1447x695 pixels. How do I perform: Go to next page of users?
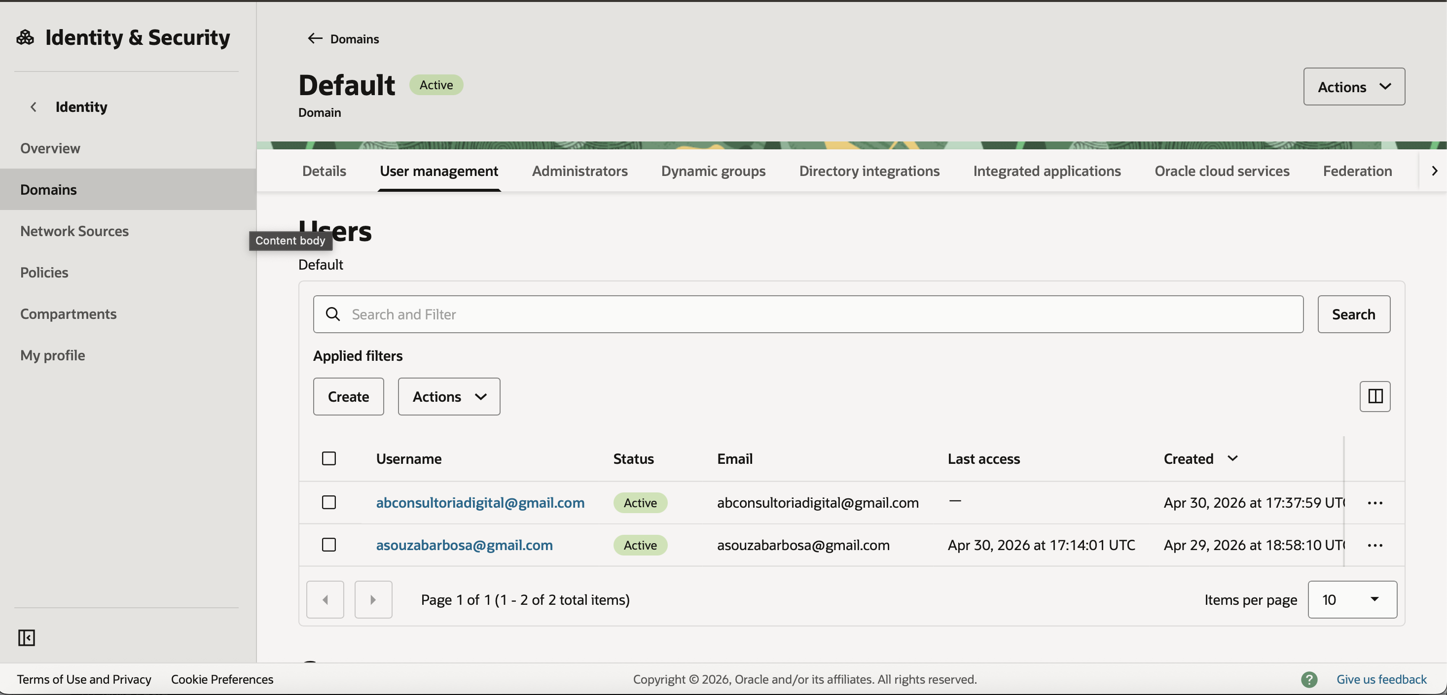pos(373,599)
